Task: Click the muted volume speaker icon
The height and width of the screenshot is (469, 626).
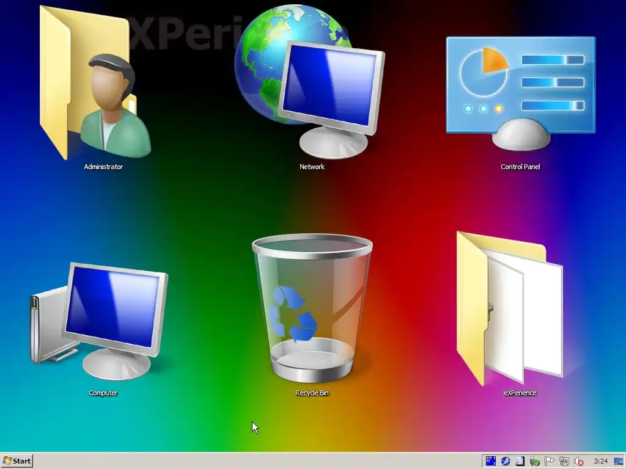Action: point(578,462)
